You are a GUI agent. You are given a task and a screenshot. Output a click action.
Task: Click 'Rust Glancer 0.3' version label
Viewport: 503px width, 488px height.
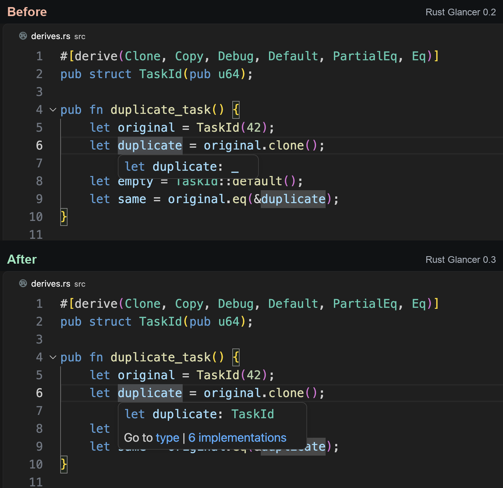(x=461, y=260)
